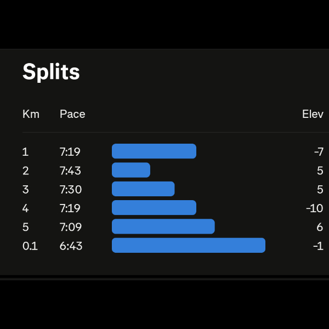The image size is (329, 329).
Task: Click the 0.1 split distance label
Action: 30,246
